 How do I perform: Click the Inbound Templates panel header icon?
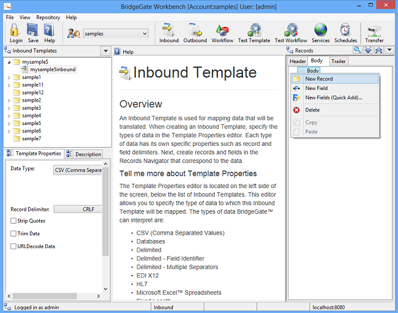tap(7, 50)
